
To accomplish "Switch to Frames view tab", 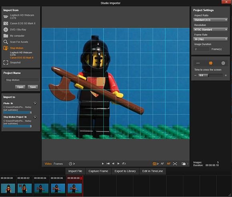I will [58, 164].
